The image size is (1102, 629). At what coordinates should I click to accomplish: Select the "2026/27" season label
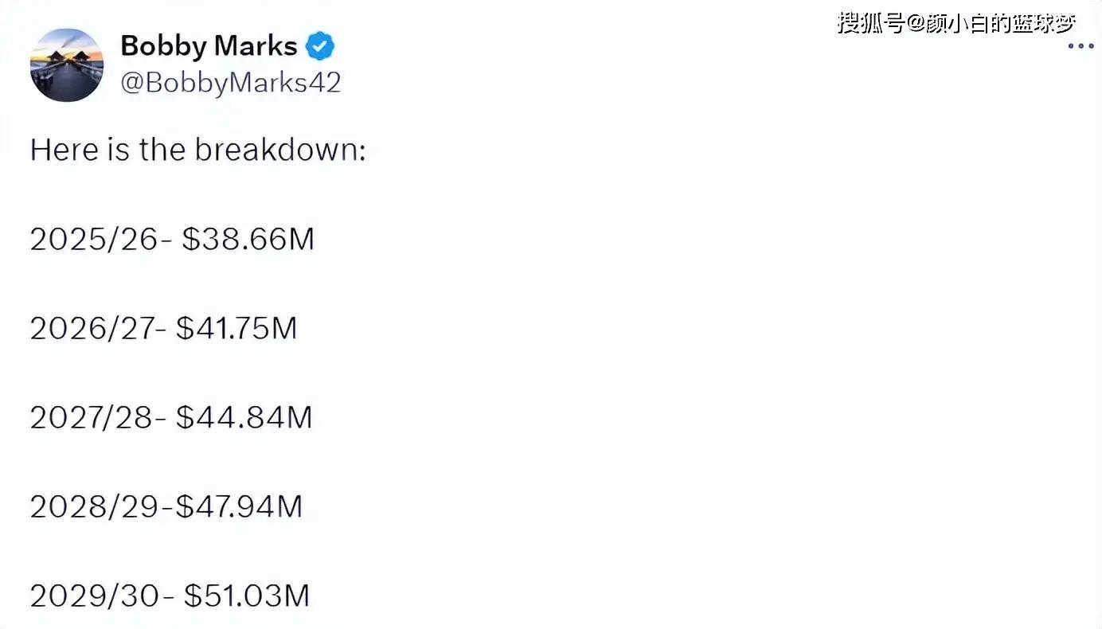92,328
